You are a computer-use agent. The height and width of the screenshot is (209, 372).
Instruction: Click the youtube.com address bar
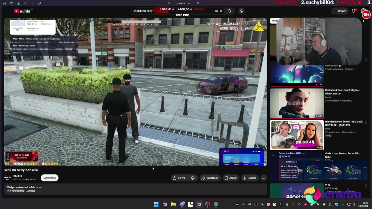click(x=183, y=3)
